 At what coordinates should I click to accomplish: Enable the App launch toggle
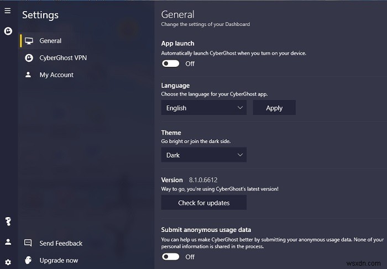pos(171,64)
